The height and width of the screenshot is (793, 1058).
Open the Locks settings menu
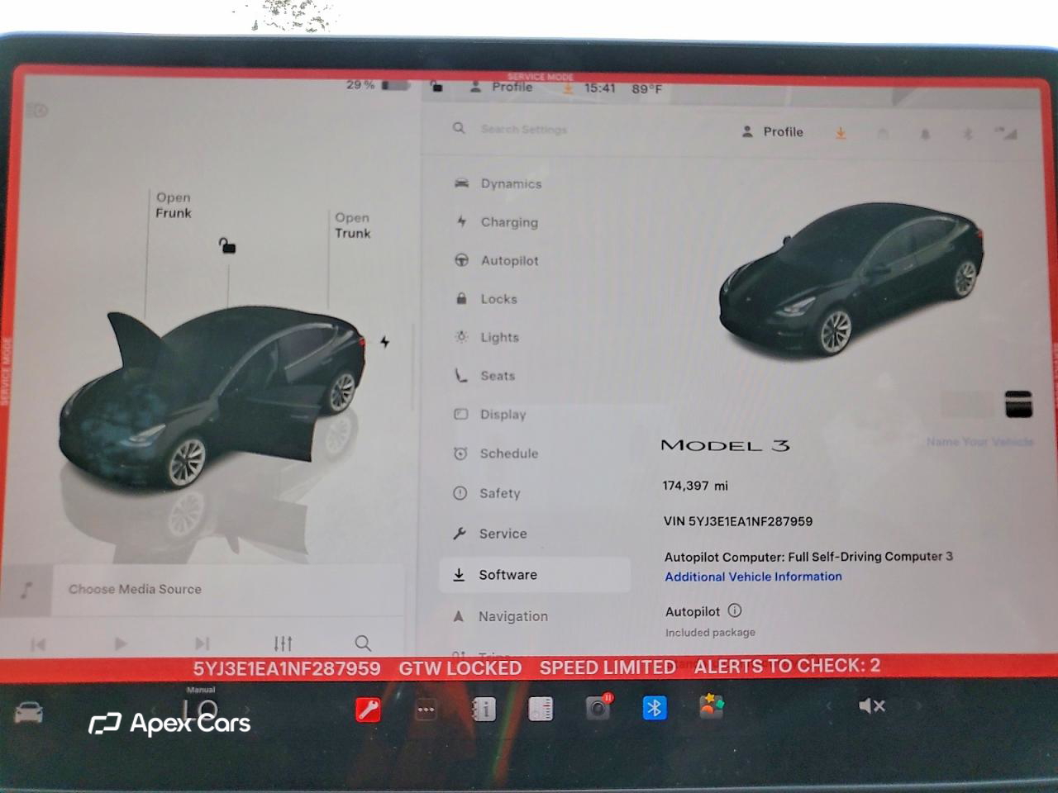[x=486, y=299]
